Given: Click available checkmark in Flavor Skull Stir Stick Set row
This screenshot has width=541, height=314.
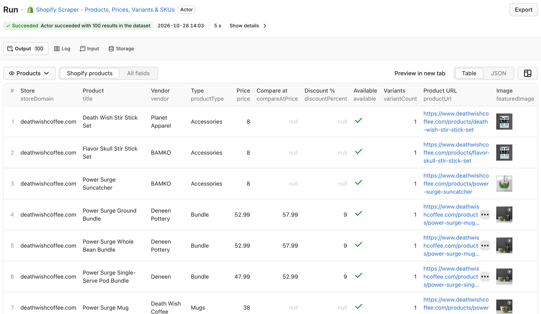Looking at the screenshot, I should click(x=358, y=152).
